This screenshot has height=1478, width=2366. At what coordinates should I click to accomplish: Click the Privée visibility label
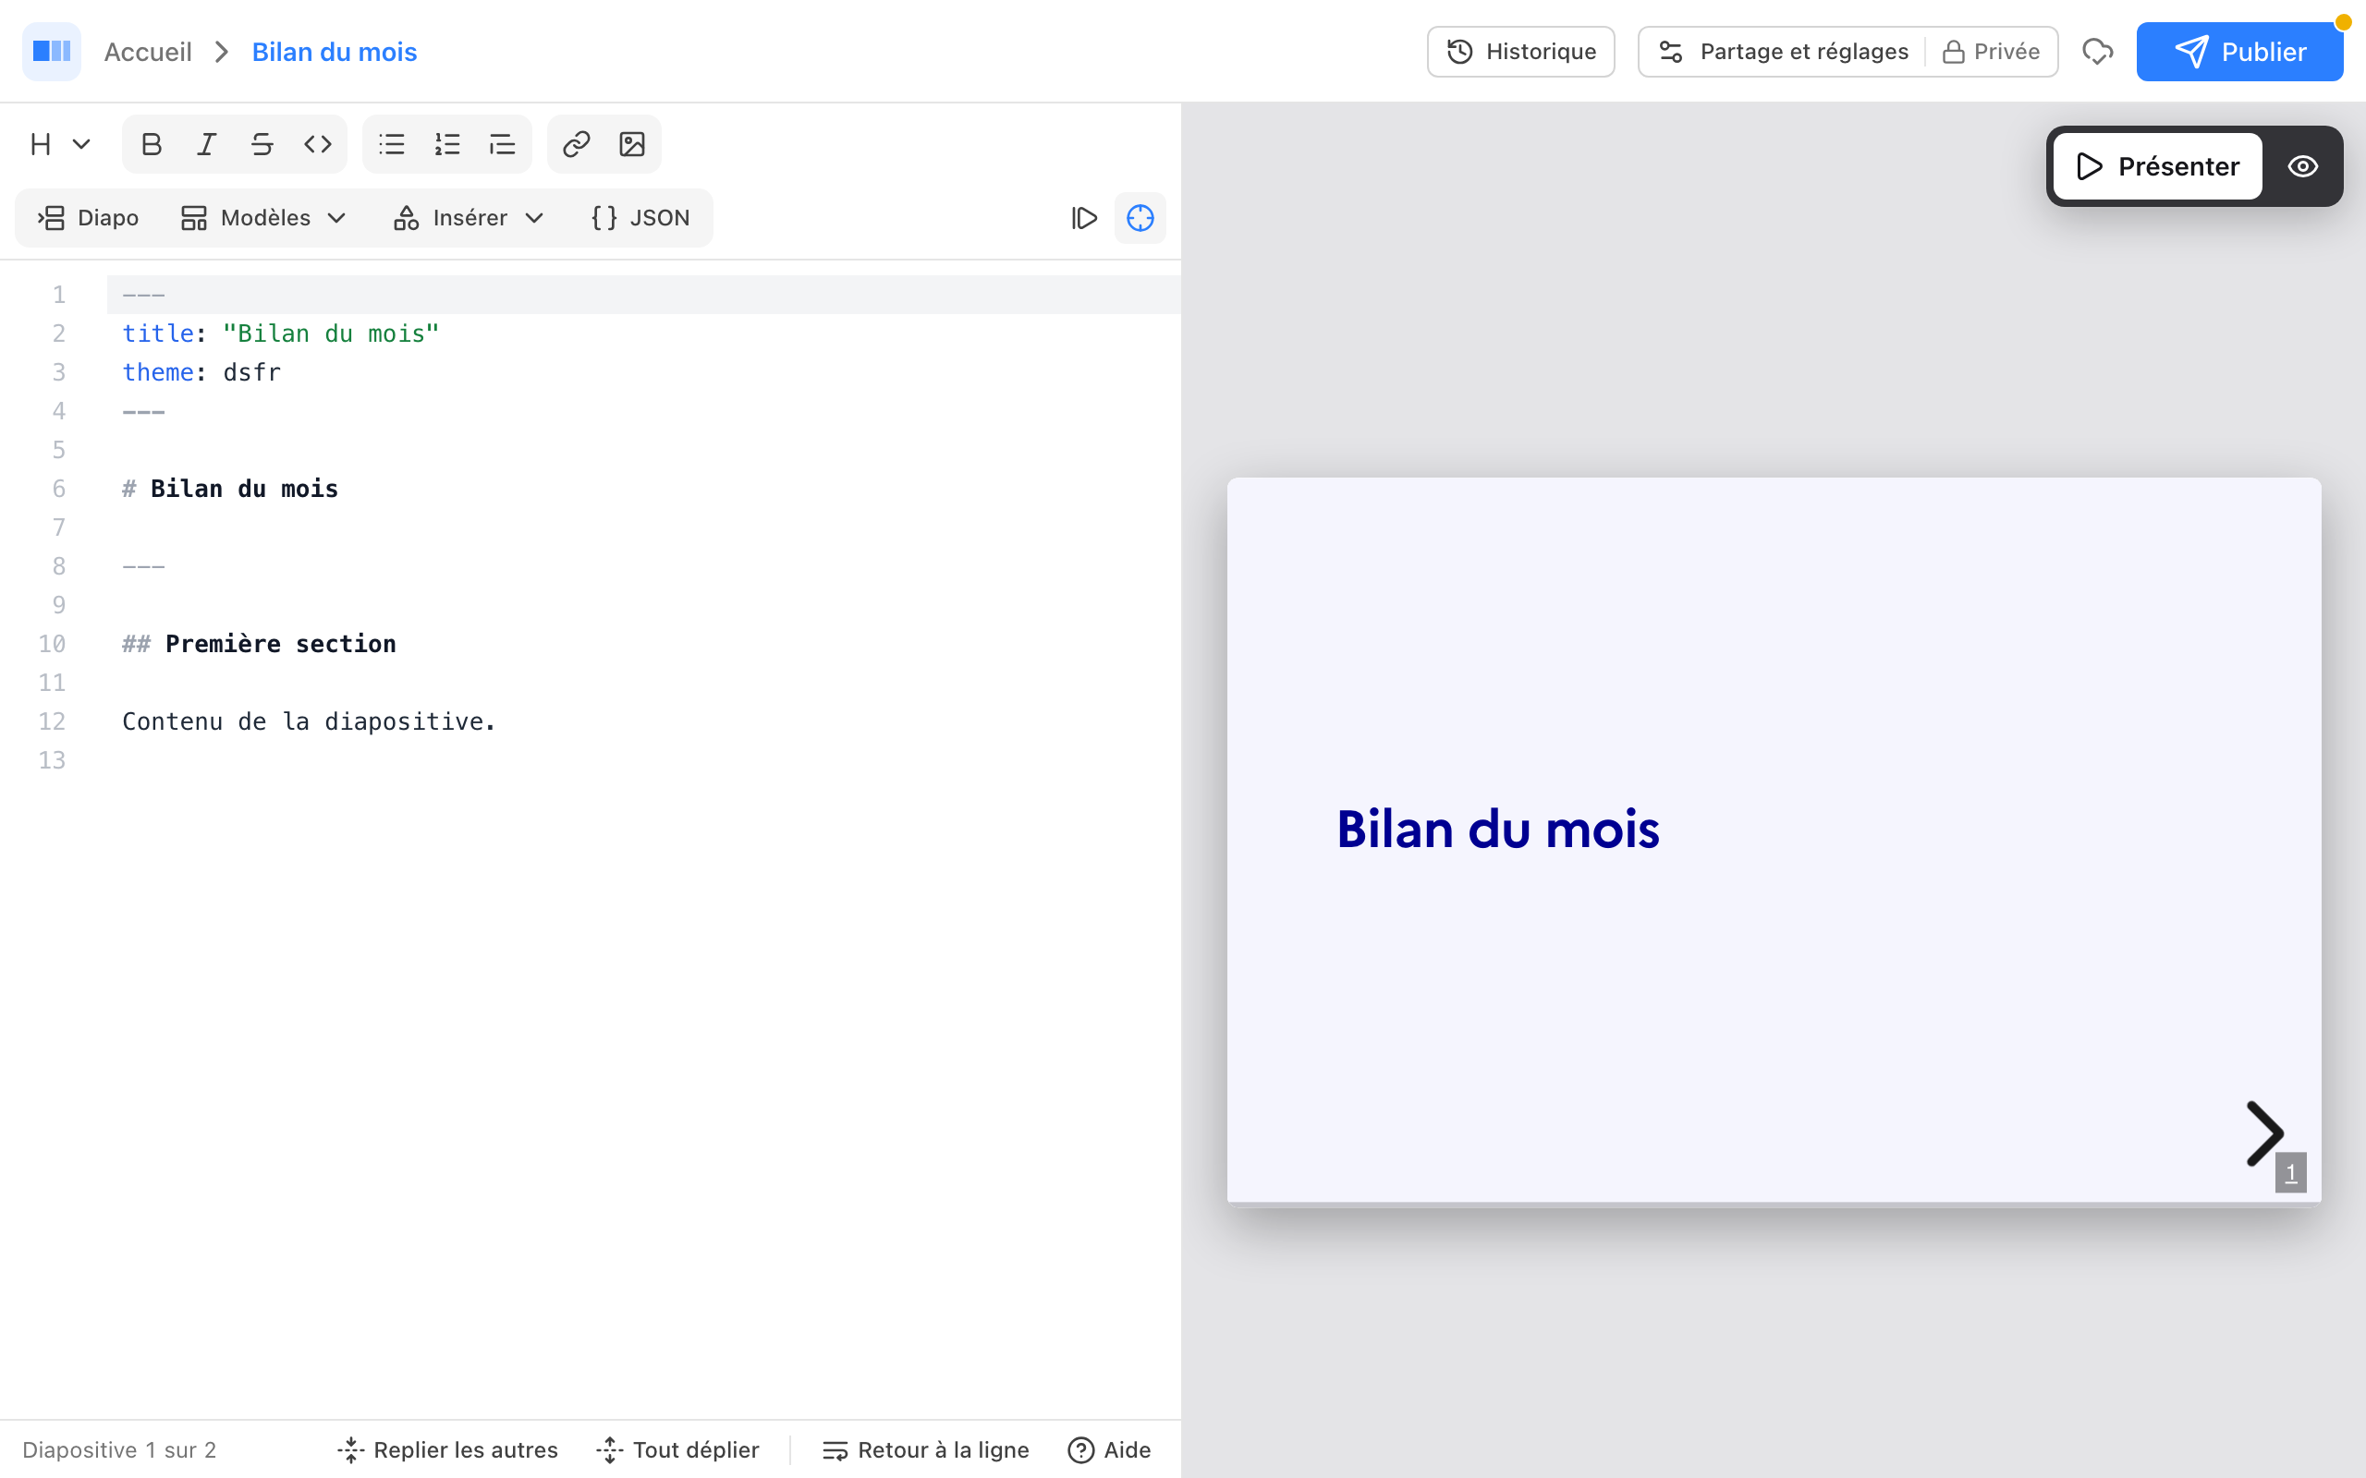click(x=1992, y=52)
